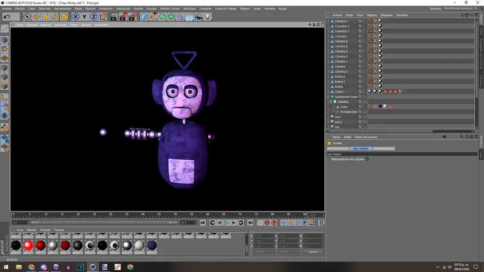The width and height of the screenshot is (484, 272).
Task: Open the viewport Cámaras menu
Action: (32, 25)
